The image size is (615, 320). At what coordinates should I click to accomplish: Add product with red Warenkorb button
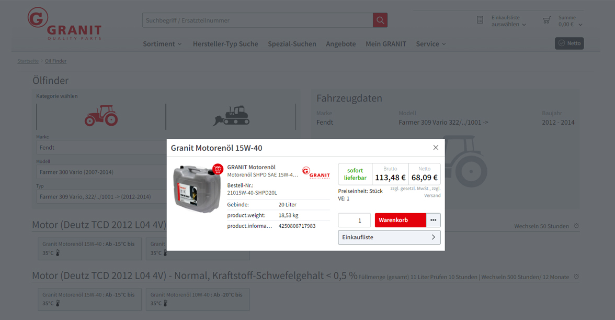tap(400, 220)
